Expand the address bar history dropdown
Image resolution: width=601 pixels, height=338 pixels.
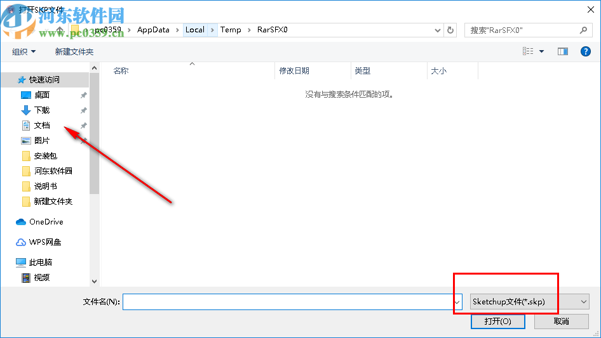coord(437,30)
